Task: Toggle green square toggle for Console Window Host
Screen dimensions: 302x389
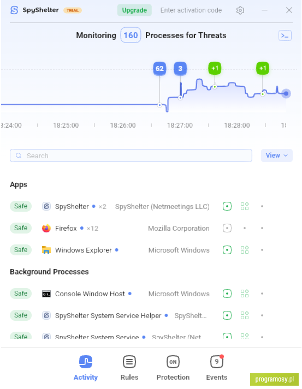Action: 227,294
